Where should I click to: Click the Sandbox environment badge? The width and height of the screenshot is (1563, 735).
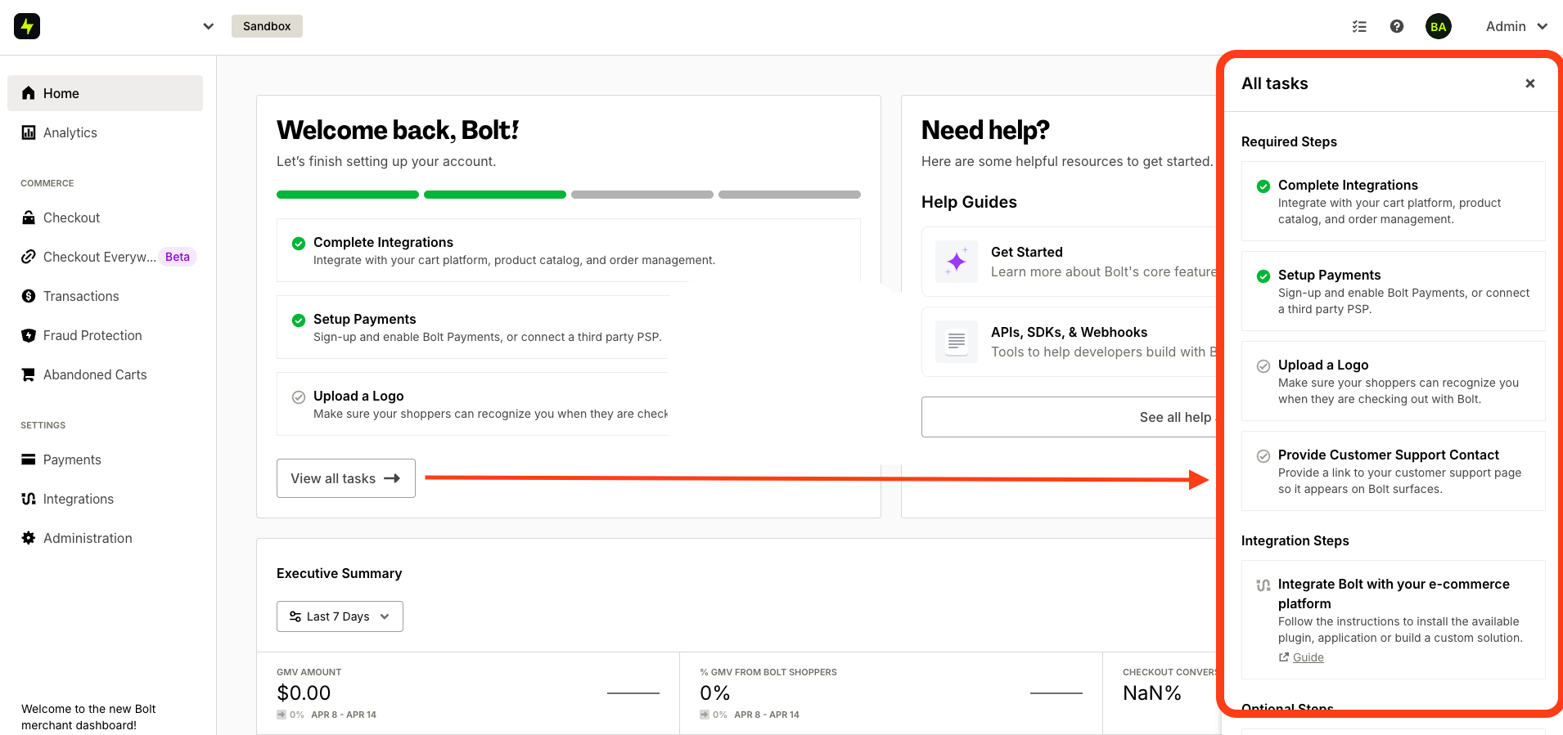pyautogui.click(x=267, y=26)
